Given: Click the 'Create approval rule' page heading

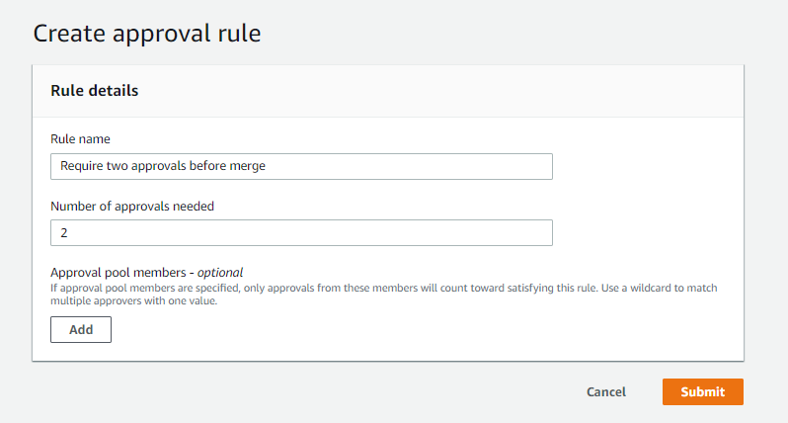Looking at the screenshot, I should pos(147,33).
